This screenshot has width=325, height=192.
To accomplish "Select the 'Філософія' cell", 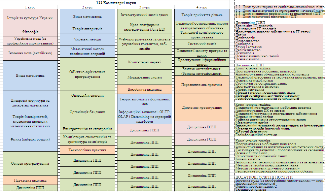I will [30, 32].
